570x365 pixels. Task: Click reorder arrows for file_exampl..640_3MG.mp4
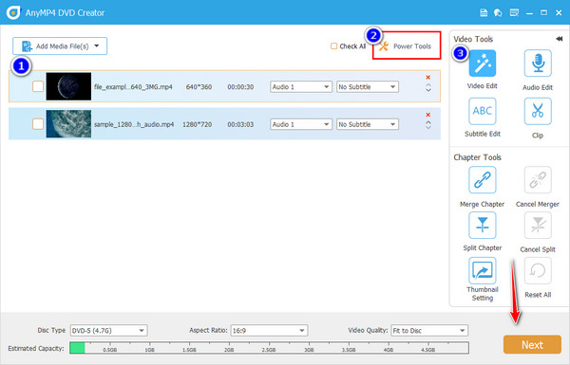(x=428, y=88)
